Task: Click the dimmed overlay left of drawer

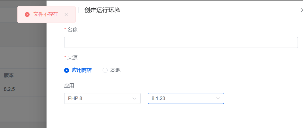Action: [x=23, y=110]
